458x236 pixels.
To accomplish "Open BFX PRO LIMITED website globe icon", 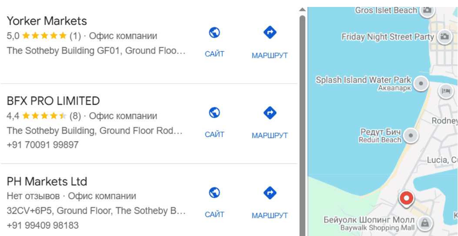I will point(214,113).
